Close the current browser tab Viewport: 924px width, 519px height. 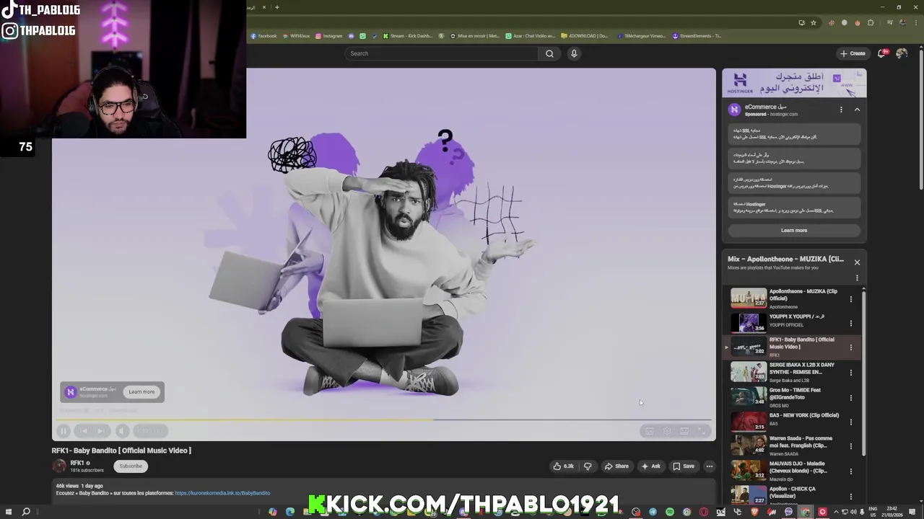pos(263,7)
